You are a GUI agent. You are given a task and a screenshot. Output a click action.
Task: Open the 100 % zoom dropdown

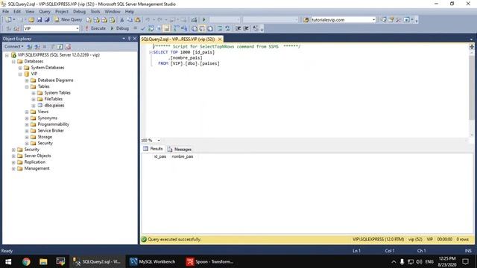pos(159,141)
